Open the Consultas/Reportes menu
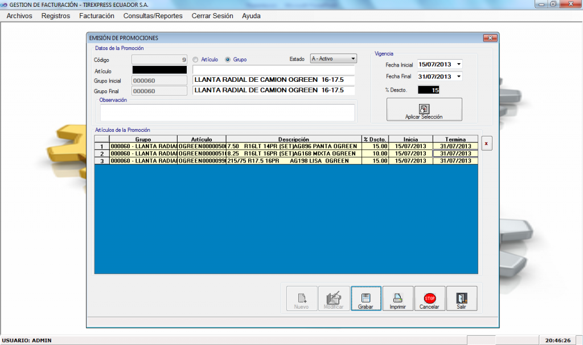 pos(153,16)
